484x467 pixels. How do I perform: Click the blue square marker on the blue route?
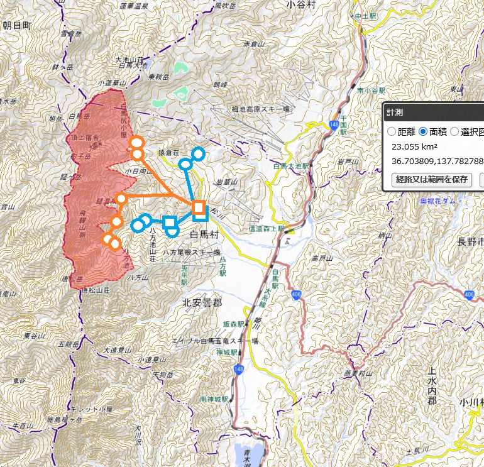click(168, 221)
